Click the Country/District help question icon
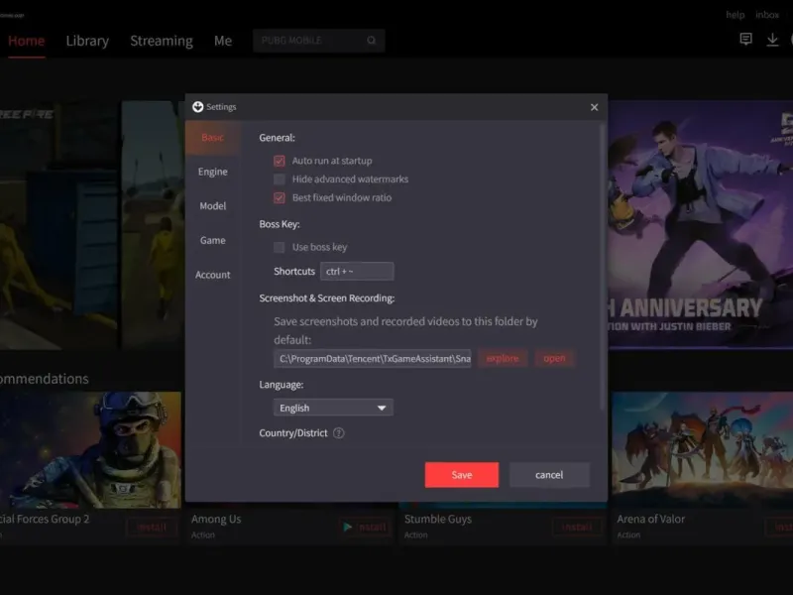The width and height of the screenshot is (793, 595). pyautogui.click(x=339, y=433)
